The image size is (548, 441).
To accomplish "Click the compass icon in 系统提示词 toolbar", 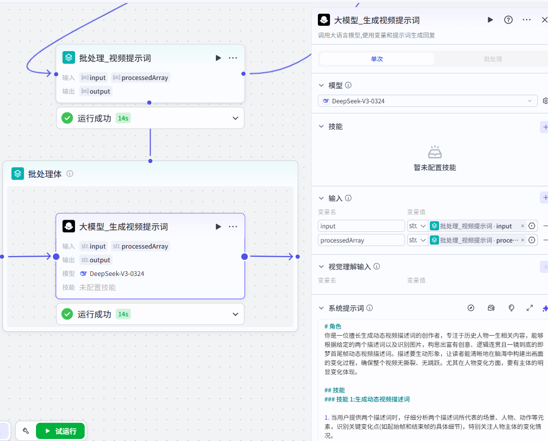I will click(x=470, y=308).
